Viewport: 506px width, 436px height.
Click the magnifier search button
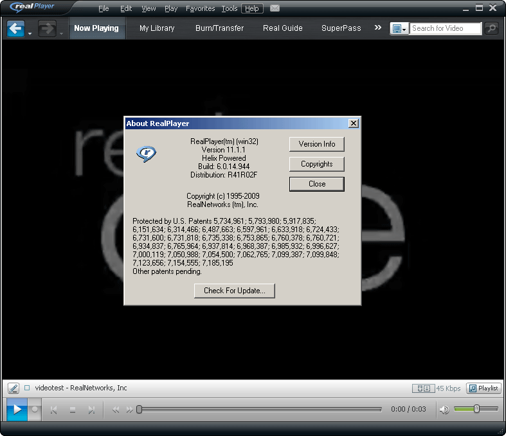point(491,28)
